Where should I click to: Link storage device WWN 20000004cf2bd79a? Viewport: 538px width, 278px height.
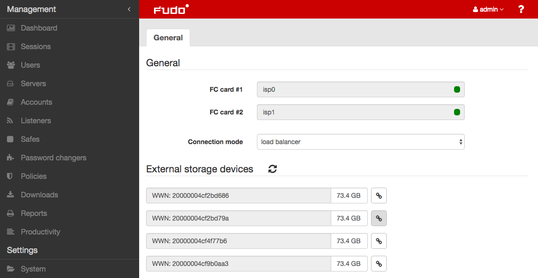click(379, 218)
